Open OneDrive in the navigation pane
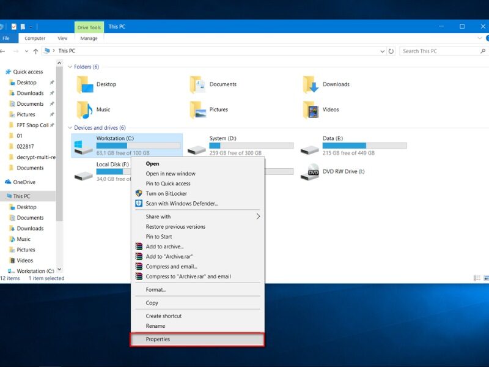Screen dimensions: 489x367 (24, 182)
